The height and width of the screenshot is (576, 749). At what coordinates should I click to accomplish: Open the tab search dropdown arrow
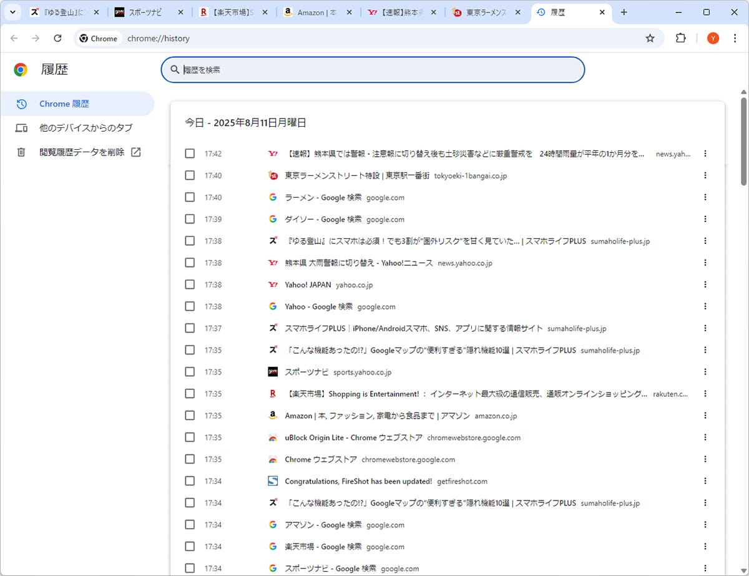pyautogui.click(x=12, y=12)
